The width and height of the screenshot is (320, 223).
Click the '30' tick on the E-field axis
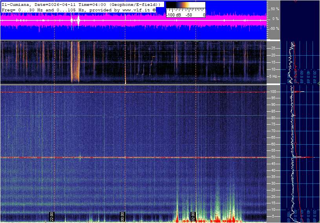[273, 183]
